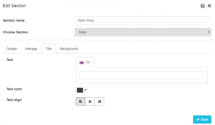Click the dark text color swatch
The width and height of the screenshot is (215, 125).
(x=80, y=90)
